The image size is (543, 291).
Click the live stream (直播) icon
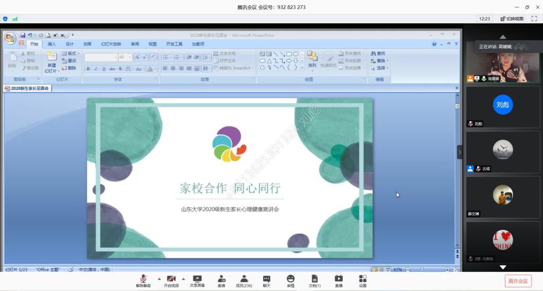(x=338, y=280)
